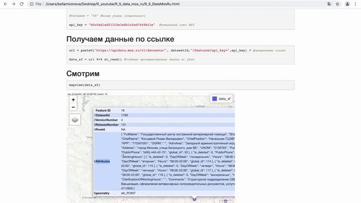This screenshot has height=203, width=361.
Task: Click the map point marker below popup
Action: (195, 199)
